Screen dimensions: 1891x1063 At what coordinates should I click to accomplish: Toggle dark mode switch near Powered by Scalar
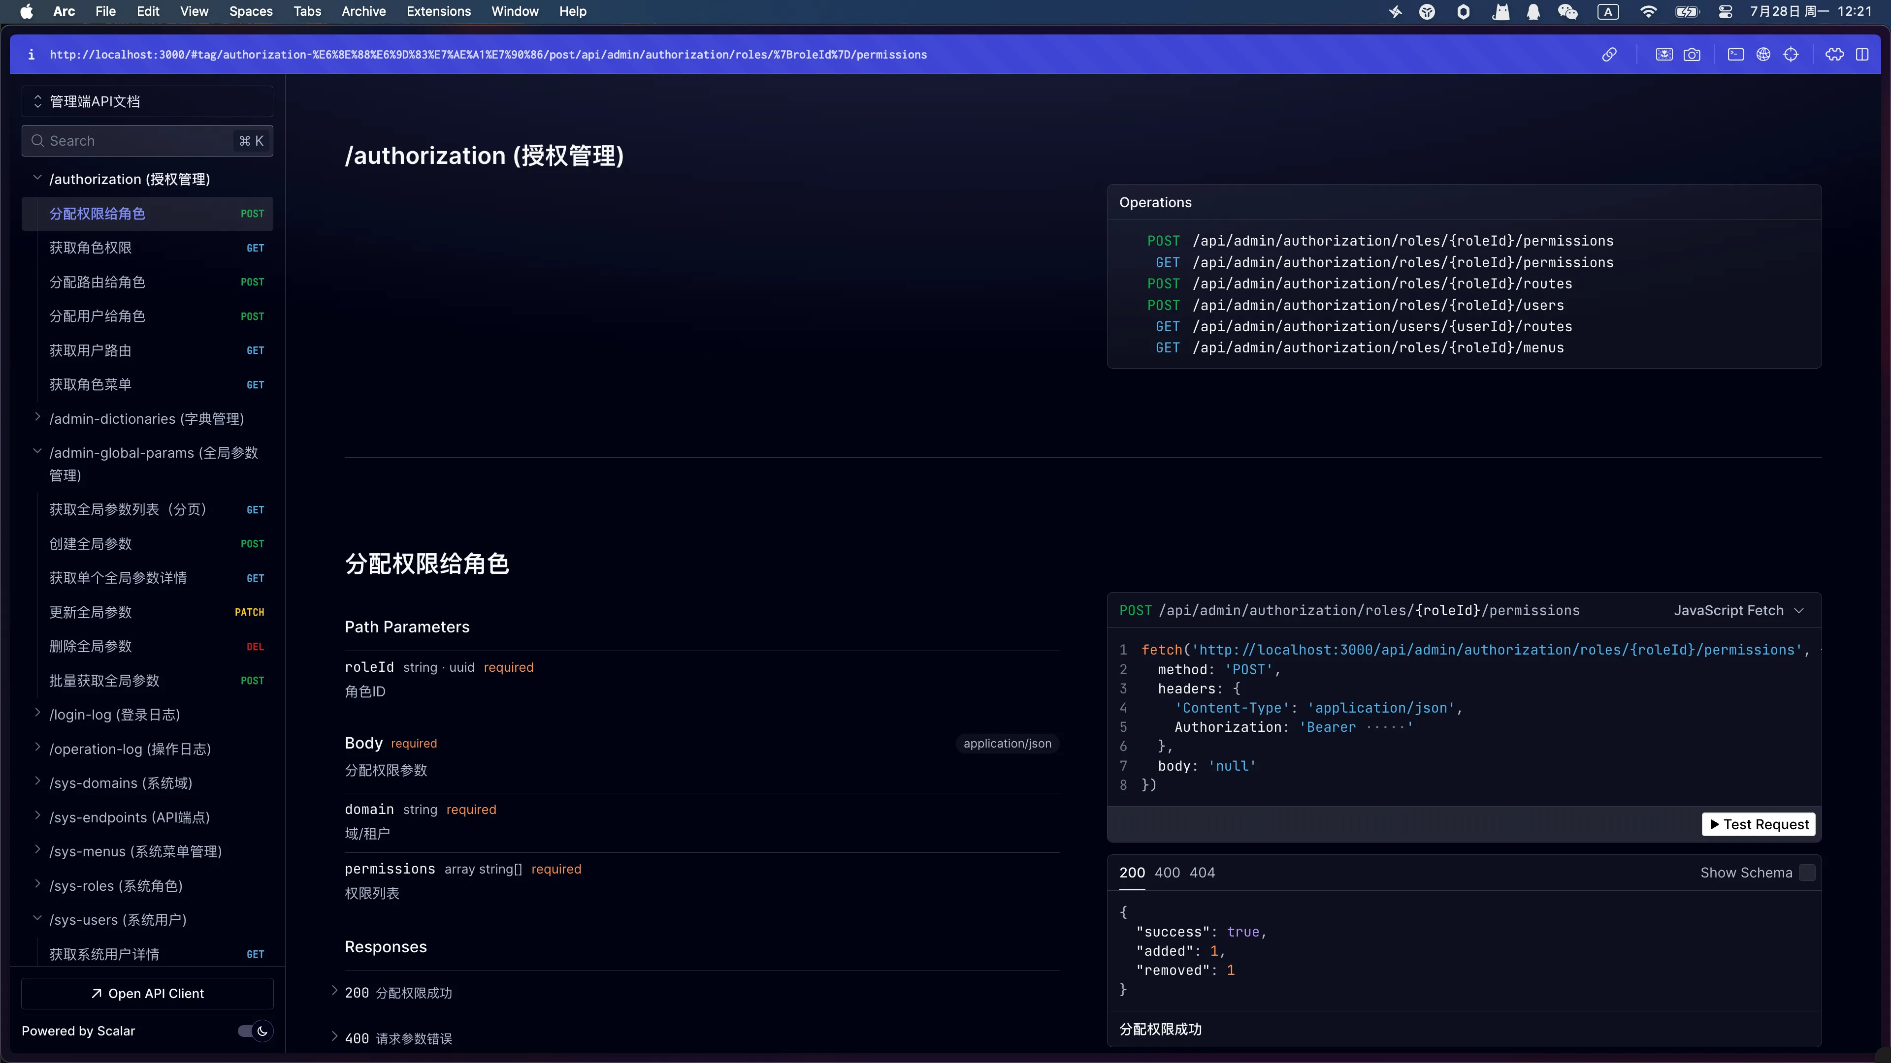pyautogui.click(x=255, y=1031)
